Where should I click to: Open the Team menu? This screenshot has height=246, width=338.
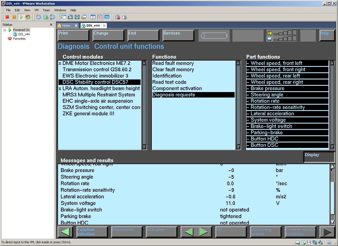tap(46, 10)
